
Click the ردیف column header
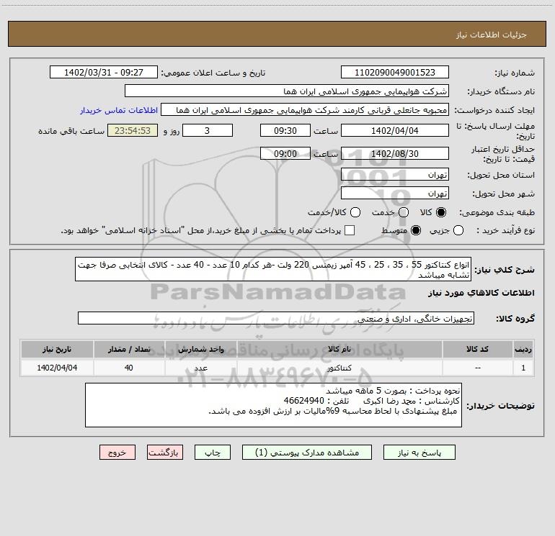point(523,350)
